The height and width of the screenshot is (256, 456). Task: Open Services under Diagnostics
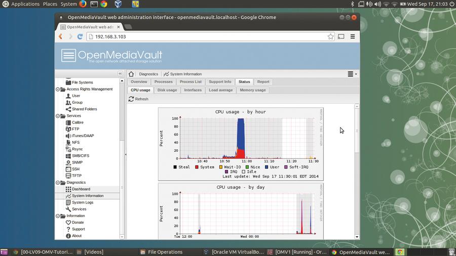[76, 209]
